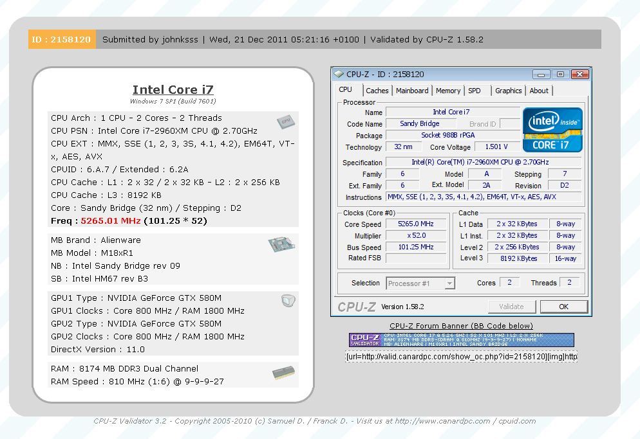Viewport: 640px width, 439px height.
Task: Click the CPU-Z Validator forum banner image
Action: coord(461,340)
